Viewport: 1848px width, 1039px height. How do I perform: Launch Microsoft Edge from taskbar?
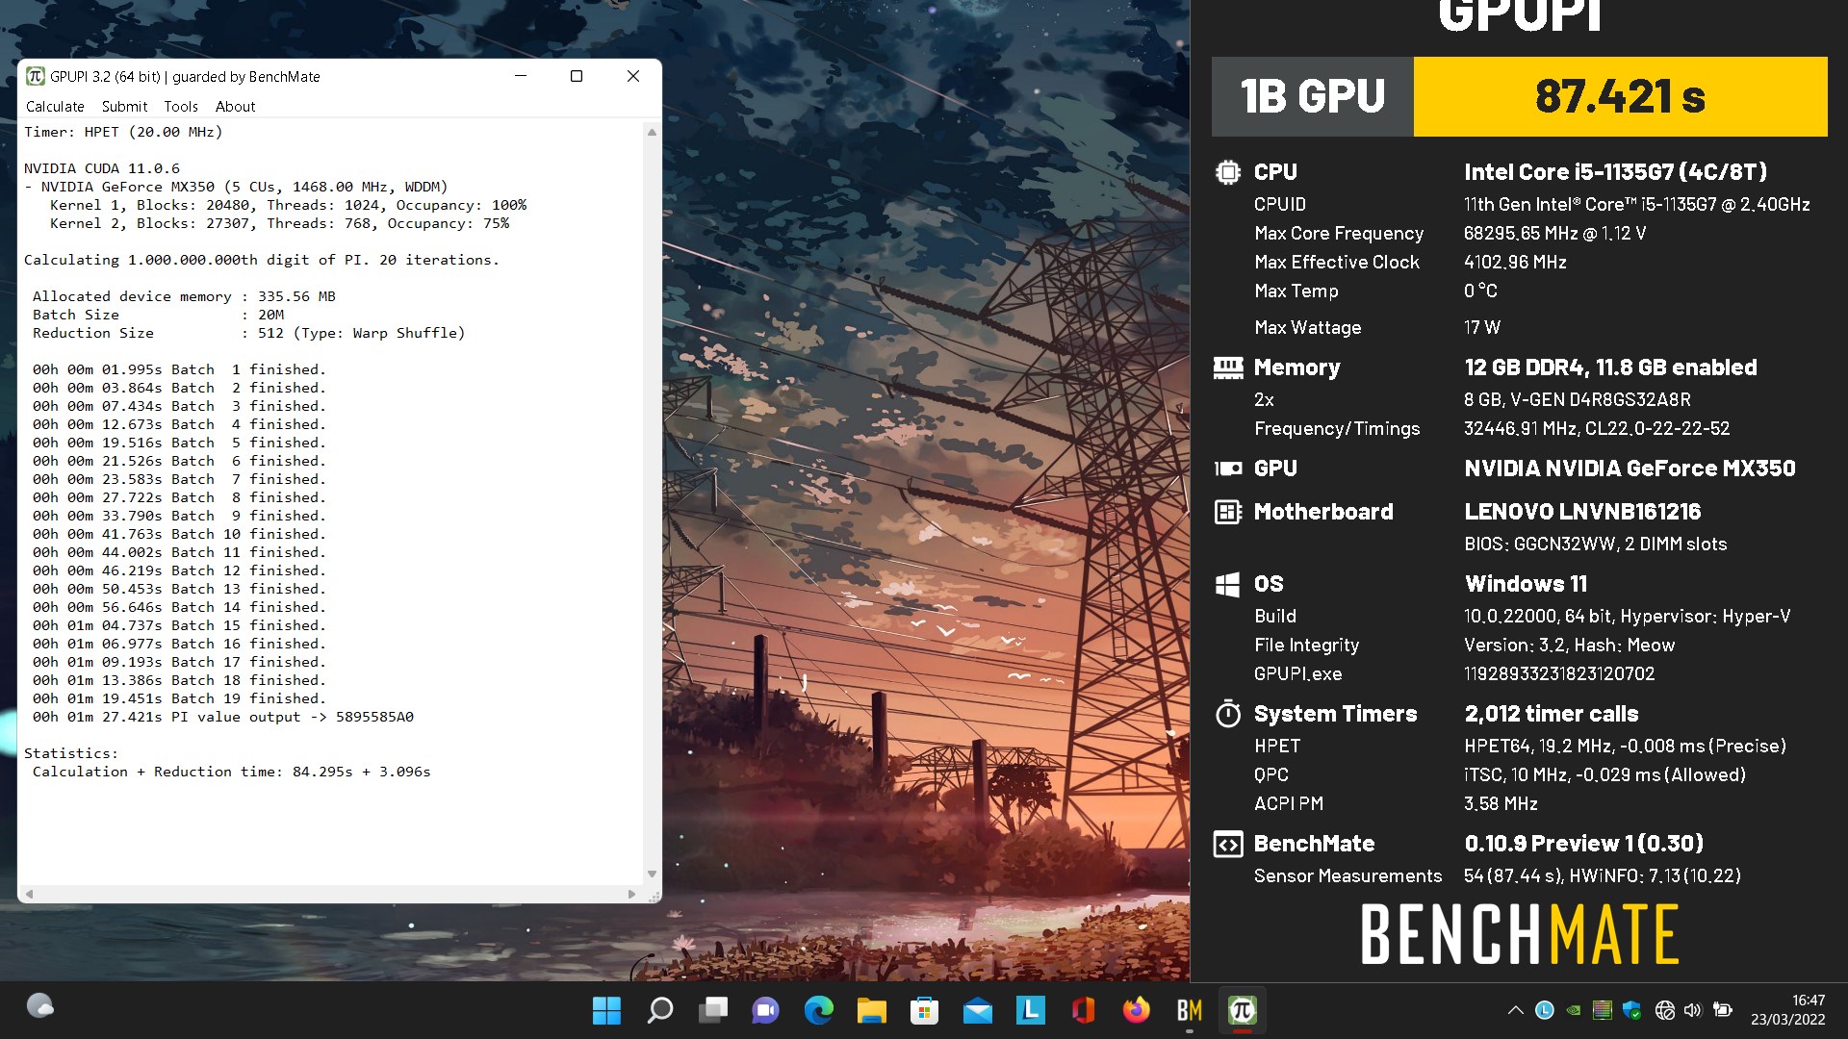tap(819, 1010)
